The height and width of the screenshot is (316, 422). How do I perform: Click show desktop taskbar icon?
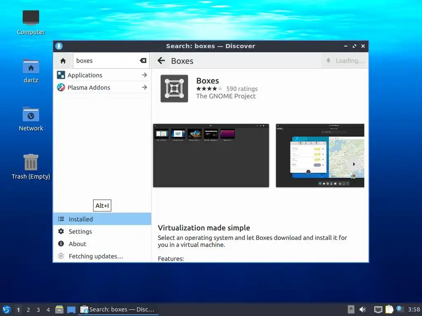click(71, 309)
